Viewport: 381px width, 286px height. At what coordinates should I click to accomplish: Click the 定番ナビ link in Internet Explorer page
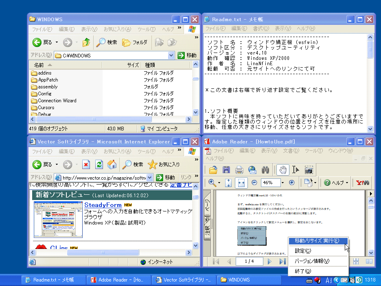[x=181, y=185]
